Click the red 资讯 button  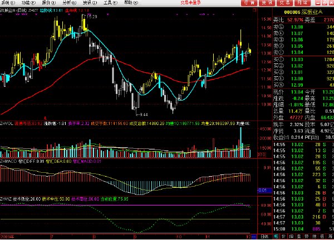[267, 3]
